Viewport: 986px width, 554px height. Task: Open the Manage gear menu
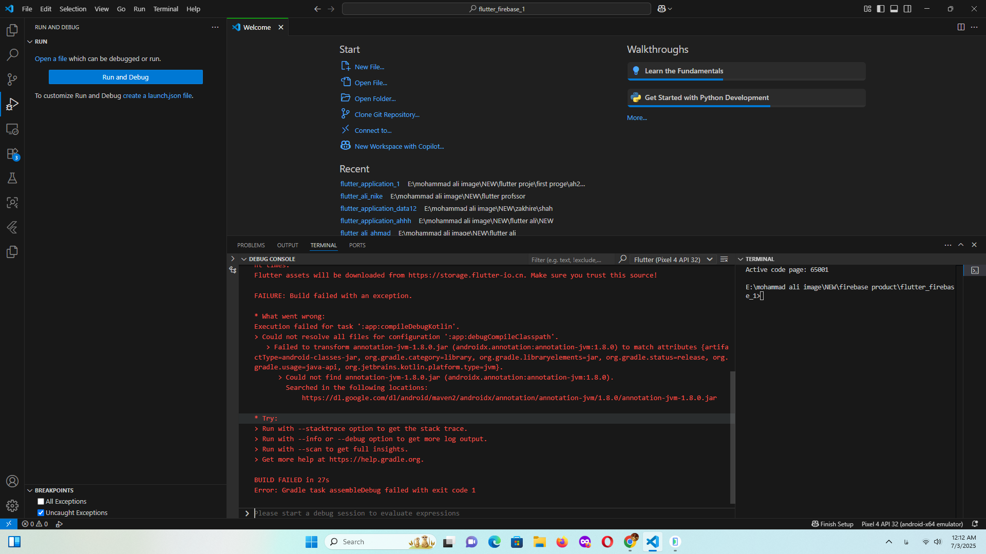pos(12,506)
